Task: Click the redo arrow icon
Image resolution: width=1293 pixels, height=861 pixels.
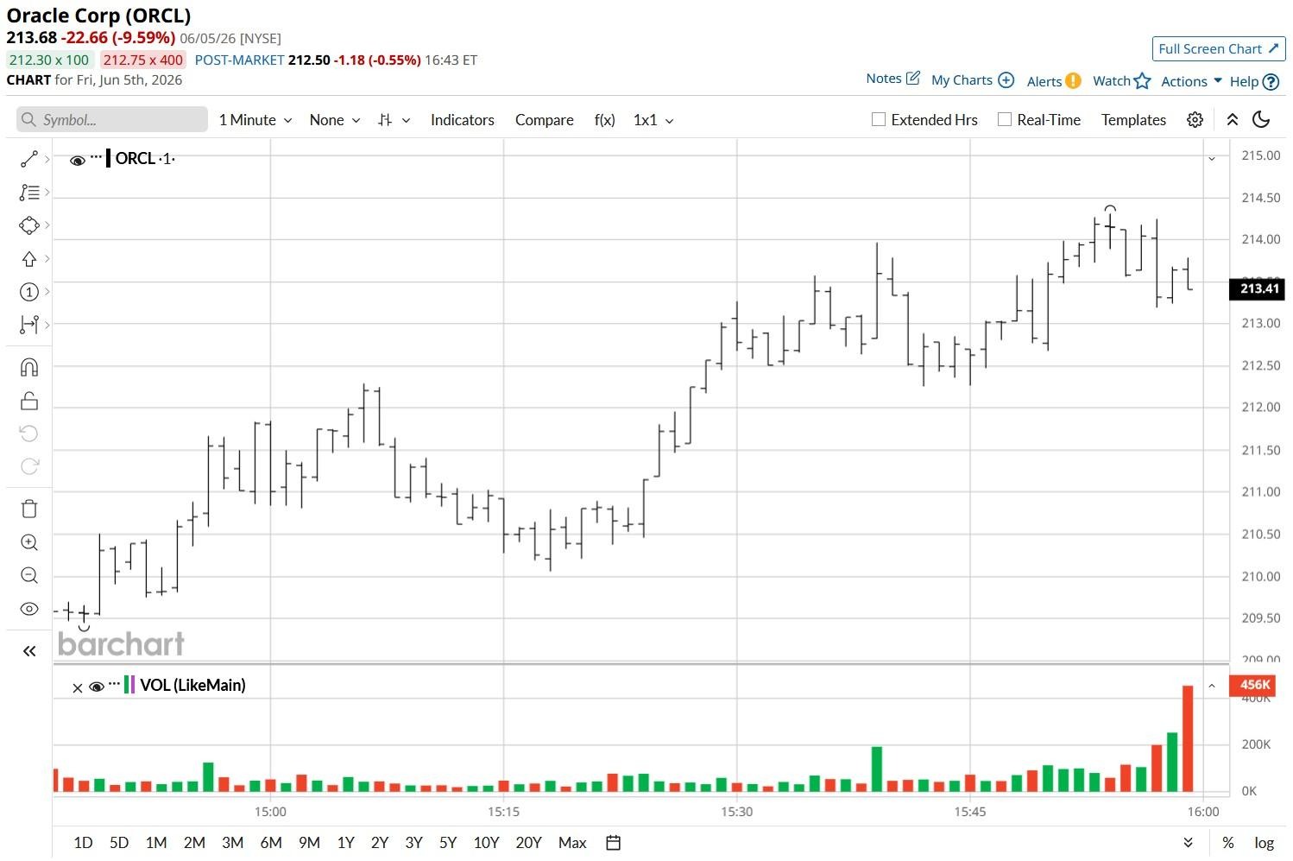Action: point(28,466)
